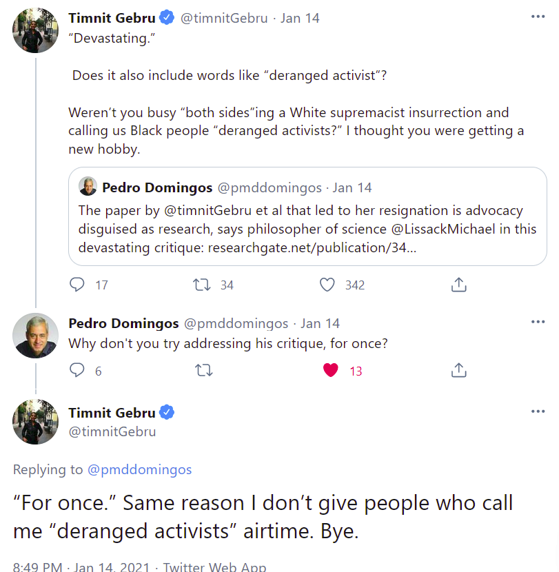Image resolution: width=559 pixels, height=572 pixels.
Task: View Pedro Domingos's profile photo in reply
Action: click(36, 336)
